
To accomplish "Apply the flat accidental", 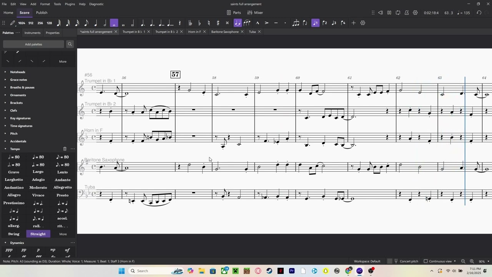I will (x=199, y=23).
